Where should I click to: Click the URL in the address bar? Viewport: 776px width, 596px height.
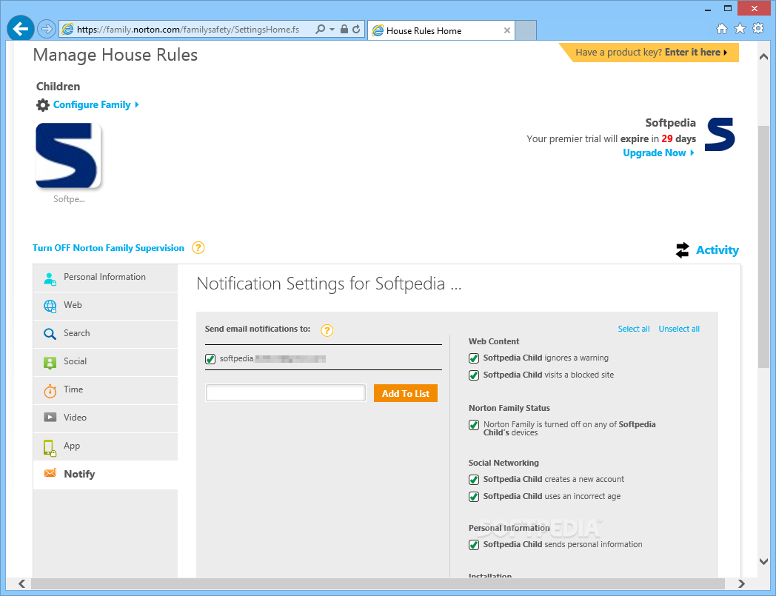(x=188, y=30)
